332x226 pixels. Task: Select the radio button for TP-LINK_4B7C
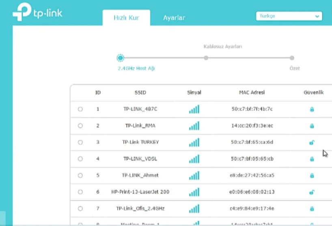[x=80, y=109]
